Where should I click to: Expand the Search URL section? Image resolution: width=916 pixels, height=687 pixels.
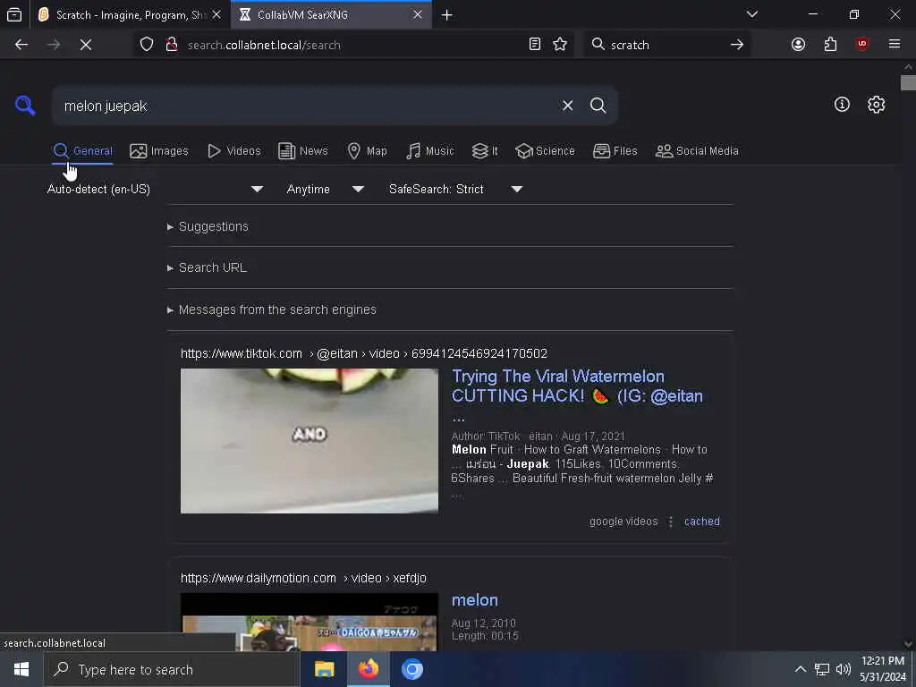click(x=207, y=267)
